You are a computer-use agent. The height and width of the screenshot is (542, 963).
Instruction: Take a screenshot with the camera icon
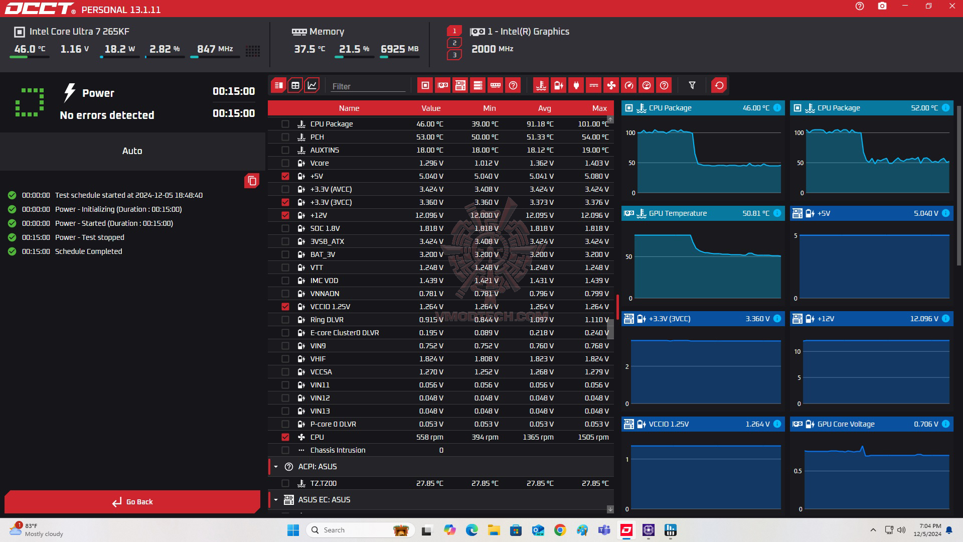tap(882, 7)
